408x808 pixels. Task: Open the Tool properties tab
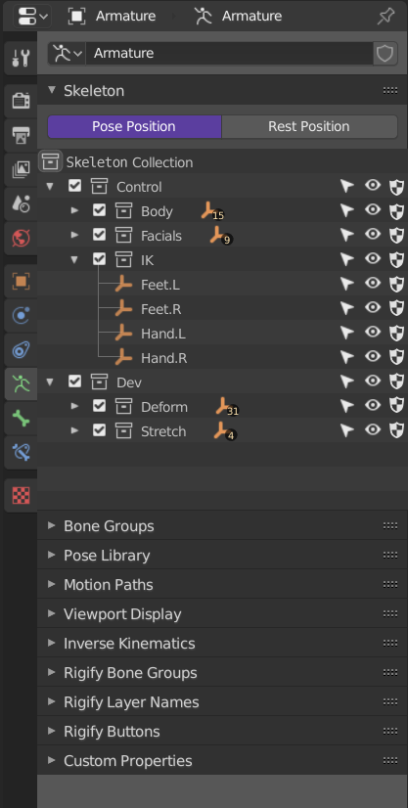[x=21, y=59]
